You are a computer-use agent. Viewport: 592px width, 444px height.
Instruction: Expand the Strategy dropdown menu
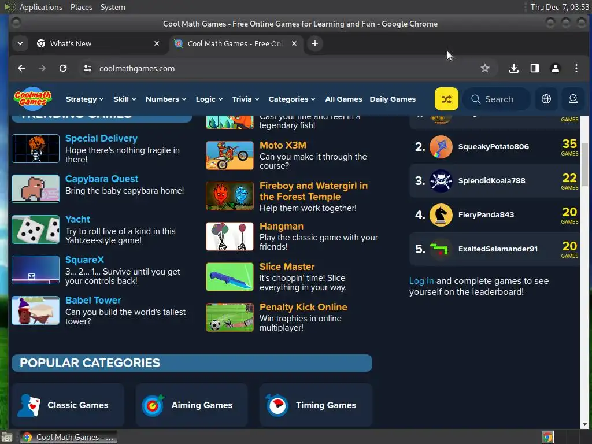pyautogui.click(x=84, y=99)
